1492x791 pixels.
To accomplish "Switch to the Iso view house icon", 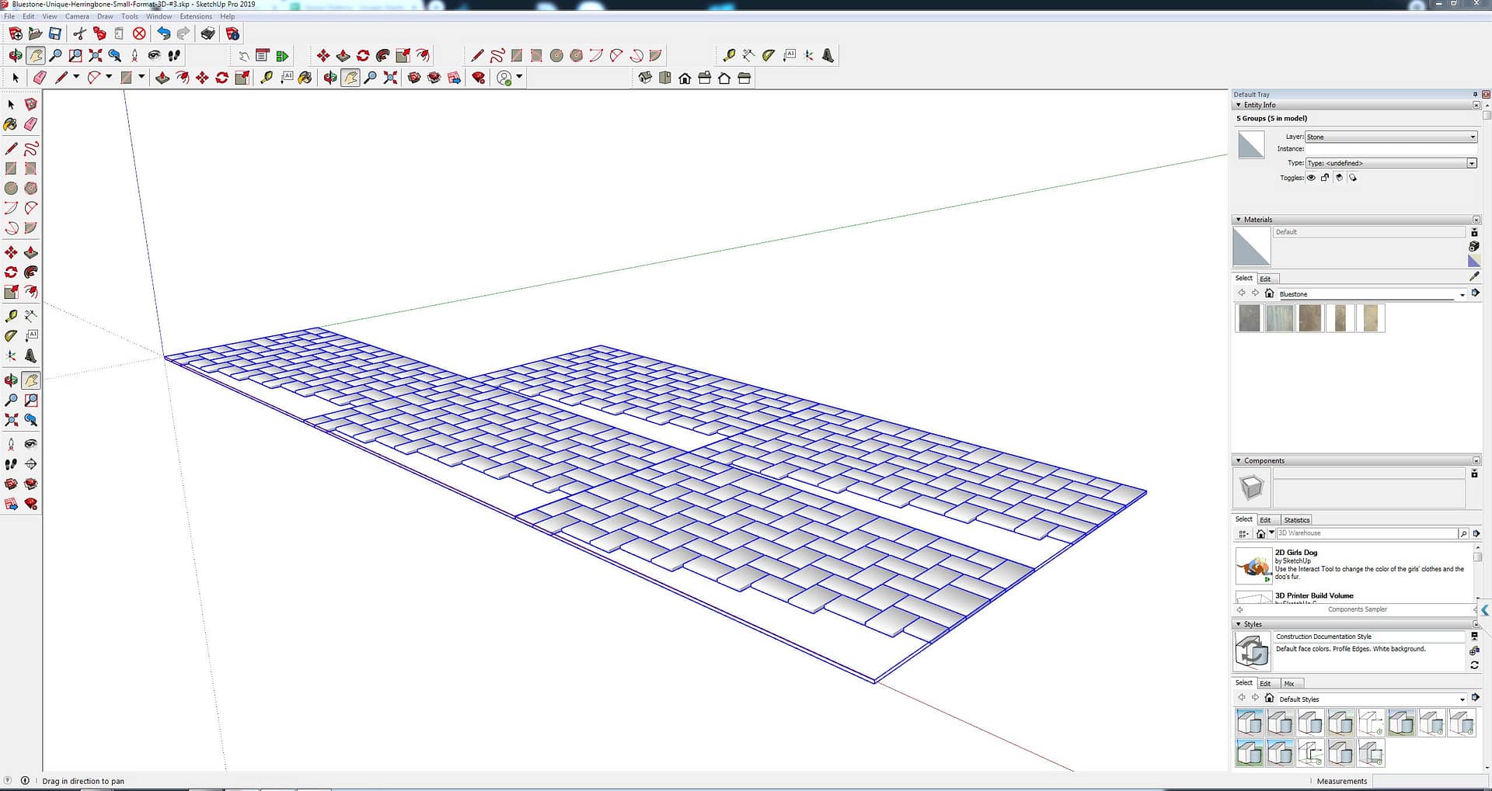I will [x=645, y=78].
